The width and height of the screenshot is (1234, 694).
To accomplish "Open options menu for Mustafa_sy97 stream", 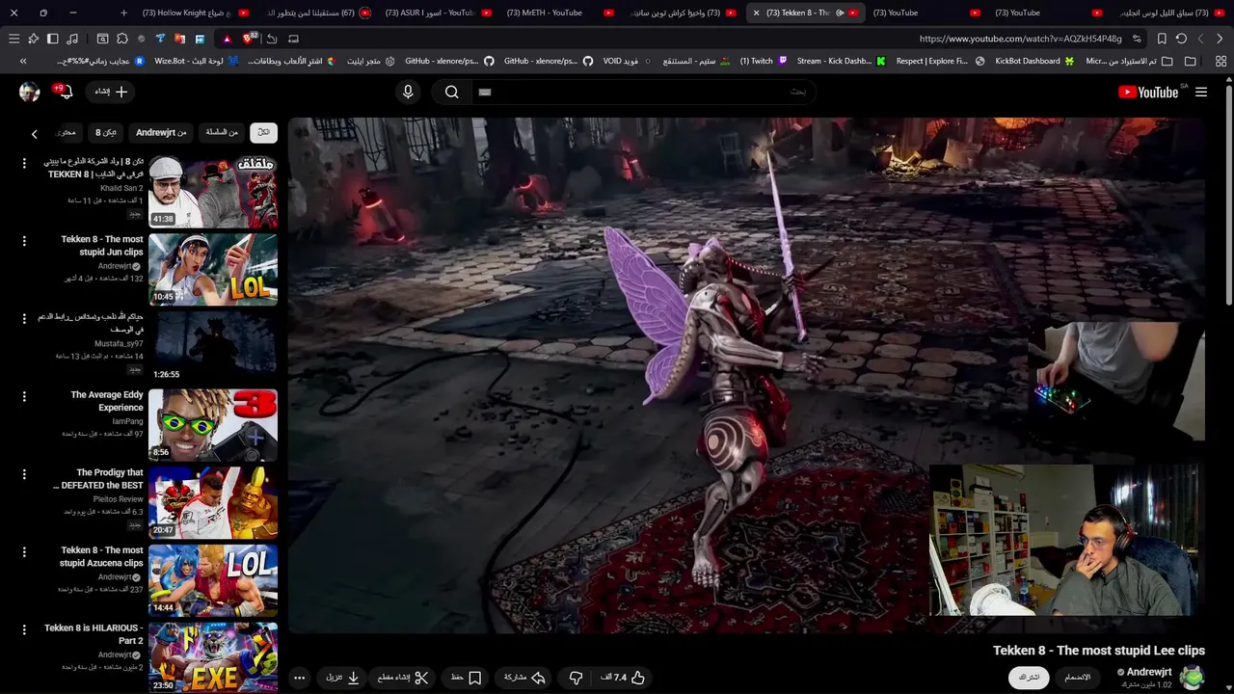I will [24, 319].
